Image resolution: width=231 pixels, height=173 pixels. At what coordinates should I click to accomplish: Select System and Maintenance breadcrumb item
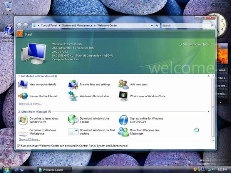77,25
